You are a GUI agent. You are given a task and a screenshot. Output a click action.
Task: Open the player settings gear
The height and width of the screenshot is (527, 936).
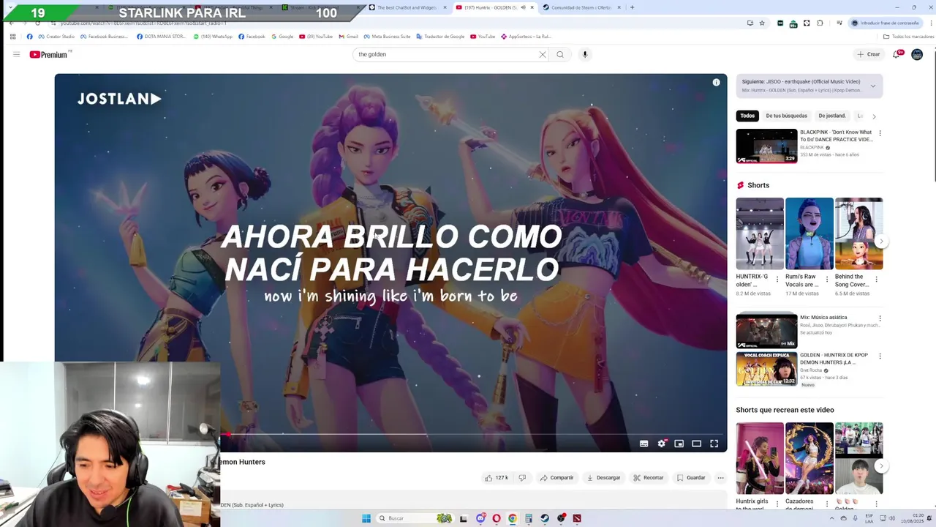pos(662,444)
